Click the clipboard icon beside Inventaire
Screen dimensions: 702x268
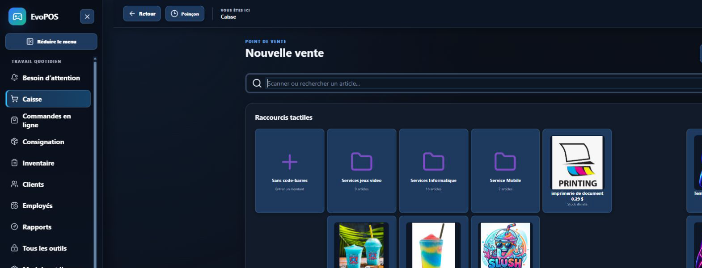pos(14,163)
